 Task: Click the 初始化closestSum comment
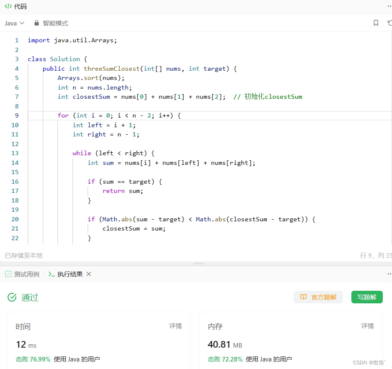(x=268, y=97)
